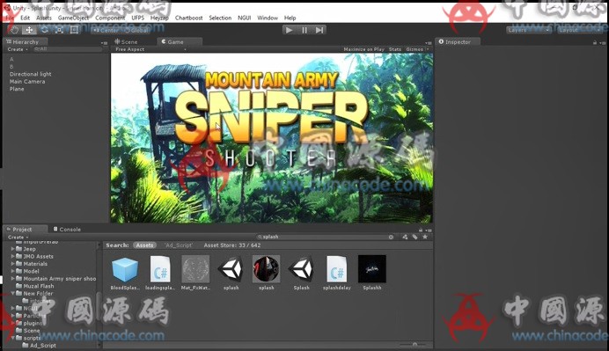Click the search-by-label tag icon
Image resolution: width=609 pixels, height=351 pixels.
tap(415, 237)
